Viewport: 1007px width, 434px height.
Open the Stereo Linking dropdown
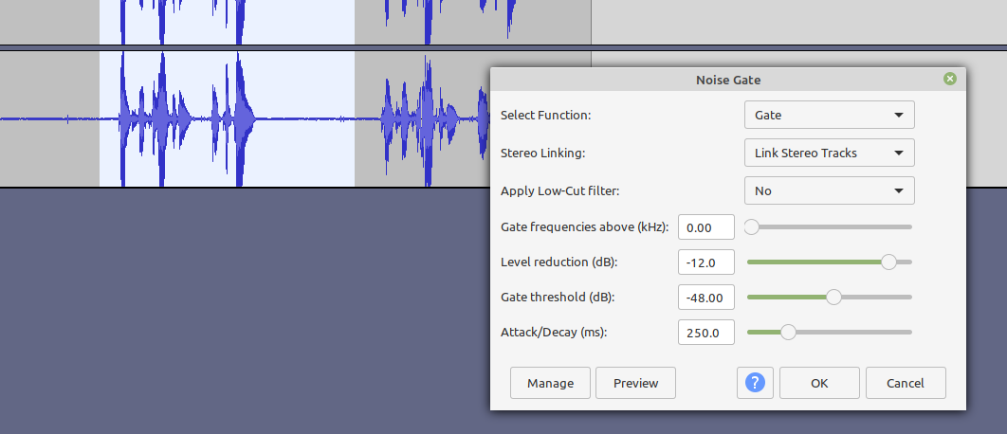pos(829,153)
